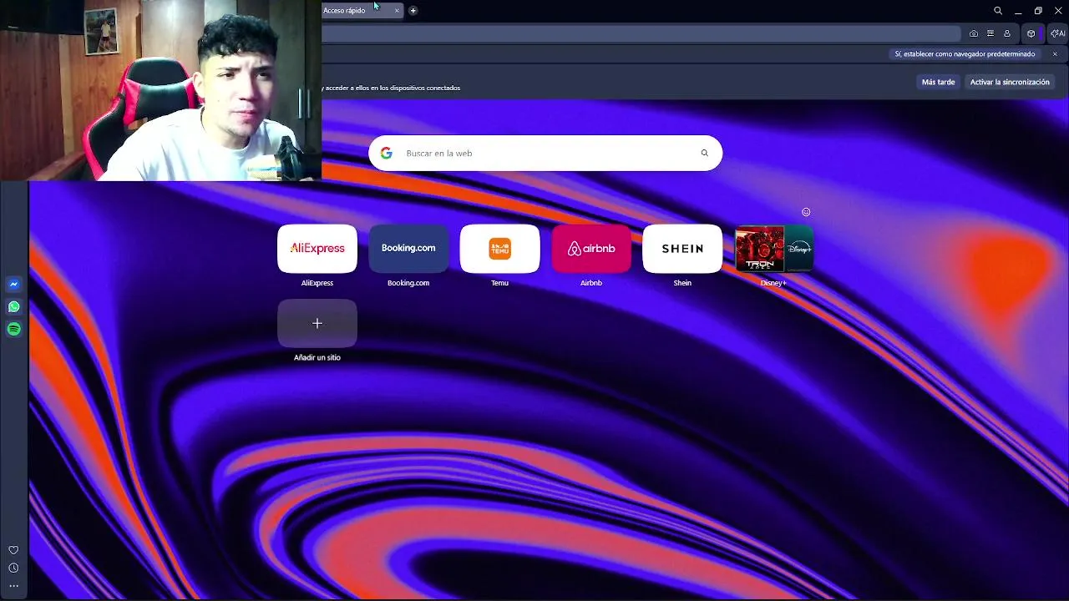This screenshot has height=601, width=1069.
Task: Open bookmarks heart icon in sidebar
Action: click(13, 550)
